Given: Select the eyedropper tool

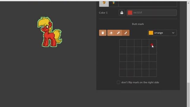Looking at the screenshot, I should click(x=118, y=33).
